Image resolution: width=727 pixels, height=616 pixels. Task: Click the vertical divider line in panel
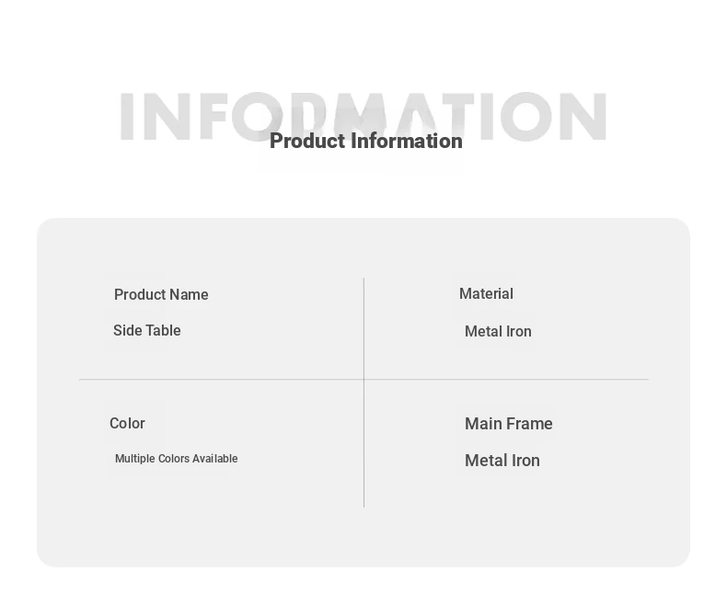coord(364,393)
